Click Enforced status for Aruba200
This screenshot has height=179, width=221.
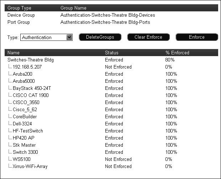click(x=114, y=74)
